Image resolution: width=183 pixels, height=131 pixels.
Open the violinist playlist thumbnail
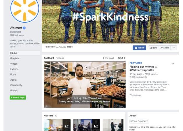[113, 125]
